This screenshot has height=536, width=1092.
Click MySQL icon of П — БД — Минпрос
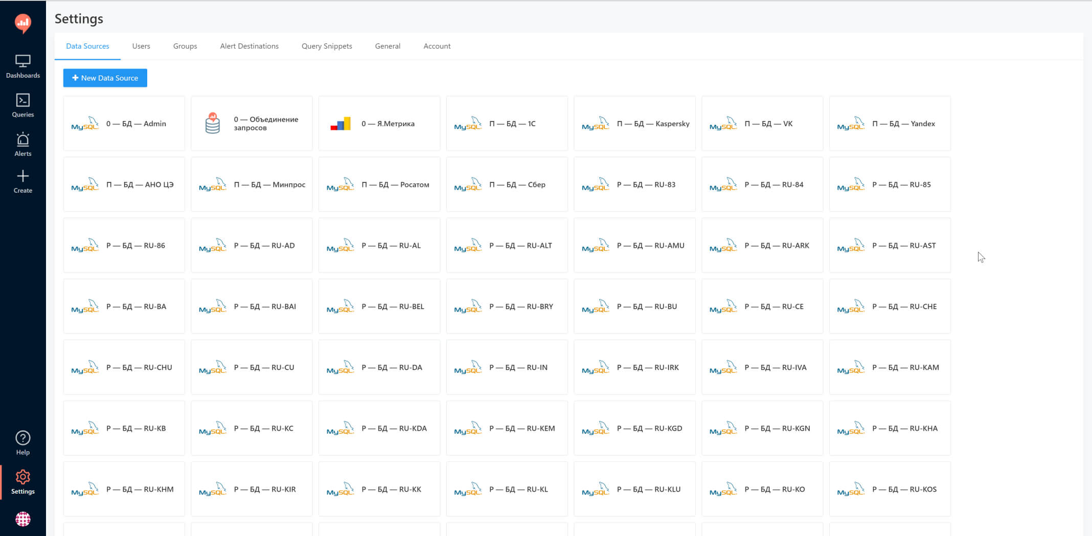pyautogui.click(x=213, y=184)
